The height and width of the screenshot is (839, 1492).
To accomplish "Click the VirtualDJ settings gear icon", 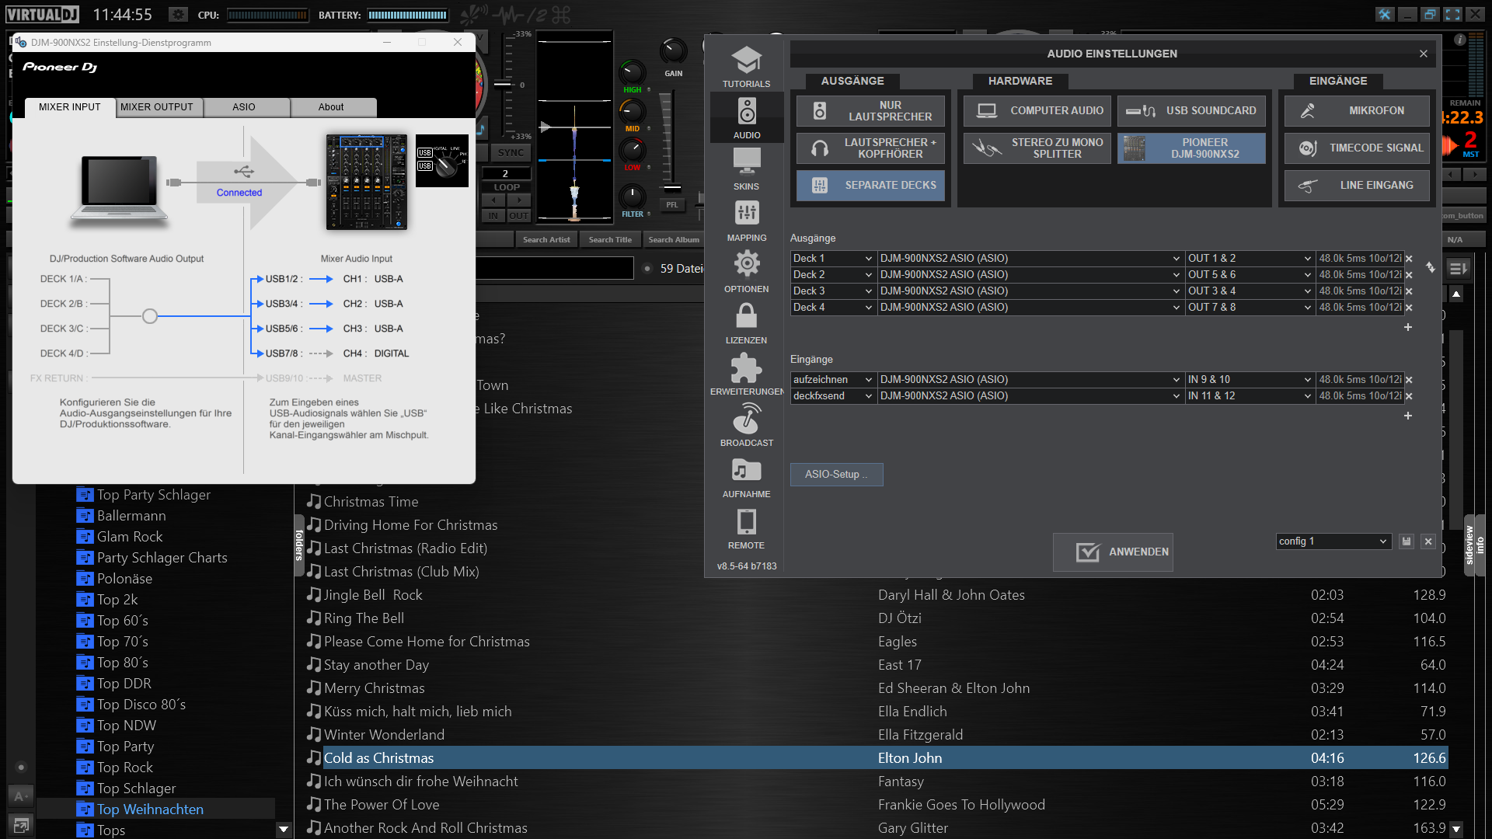I will [x=178, y=14].
